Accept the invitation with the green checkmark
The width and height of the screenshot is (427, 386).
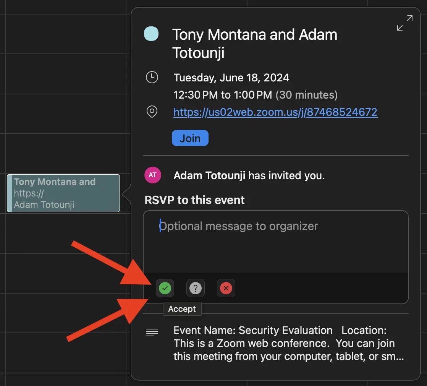[x=165, y=288]
